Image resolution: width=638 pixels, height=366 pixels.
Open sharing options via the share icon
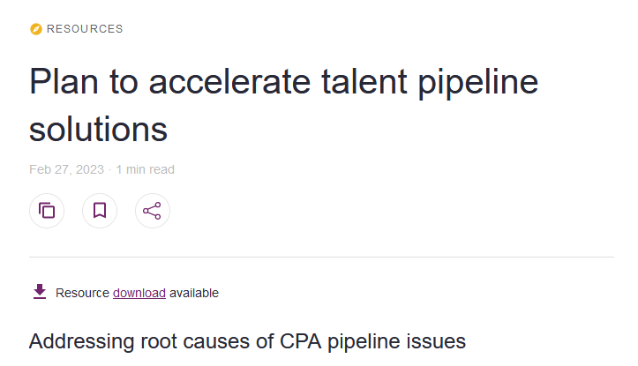[153, 211]
